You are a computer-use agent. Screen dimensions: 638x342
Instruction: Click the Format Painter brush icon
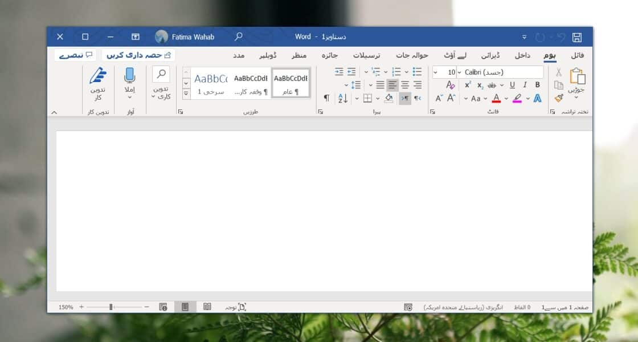pyautogui.click(x=558, y=98)
